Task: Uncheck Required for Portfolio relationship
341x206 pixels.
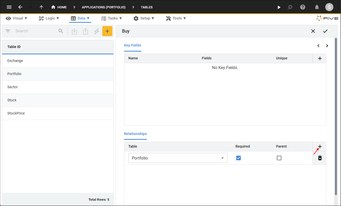Action: 238,158
